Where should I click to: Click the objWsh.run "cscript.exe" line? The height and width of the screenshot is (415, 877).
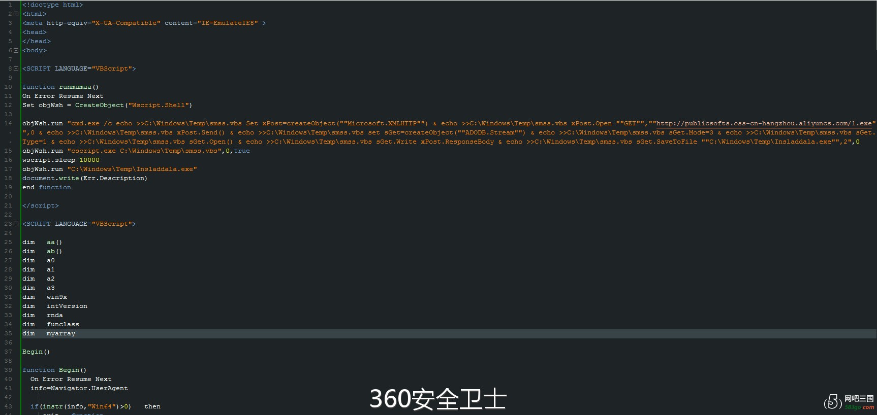[136, 151]
